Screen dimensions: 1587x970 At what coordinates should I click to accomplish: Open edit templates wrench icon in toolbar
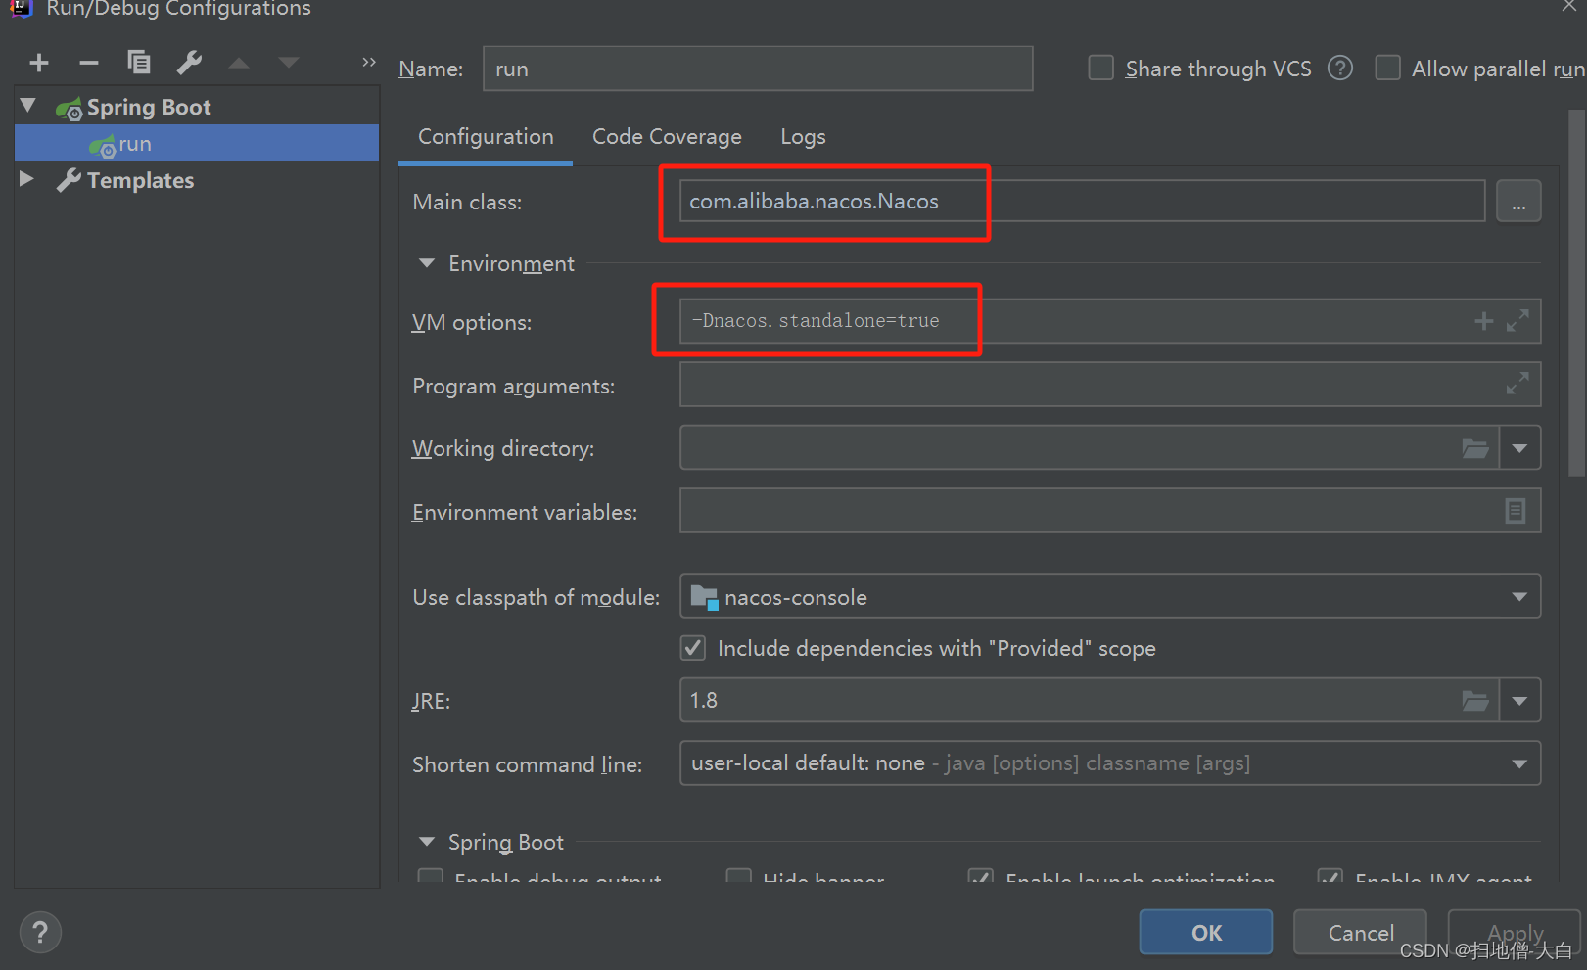tap(189, 63)
